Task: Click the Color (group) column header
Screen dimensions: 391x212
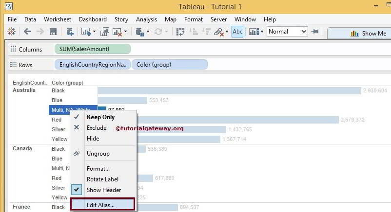Action: [x=67, y=83]
